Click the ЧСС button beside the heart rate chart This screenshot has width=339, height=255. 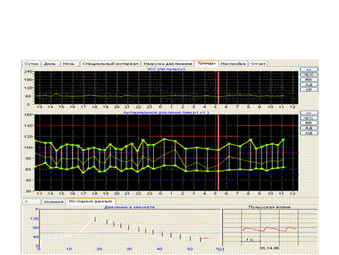pyautogui.click(x=309, y=75)
